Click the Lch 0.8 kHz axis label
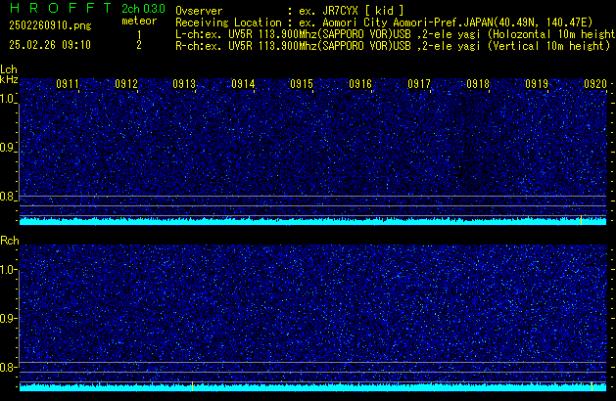The height and width of the screenshot is (401, 616). coord(7,197)
